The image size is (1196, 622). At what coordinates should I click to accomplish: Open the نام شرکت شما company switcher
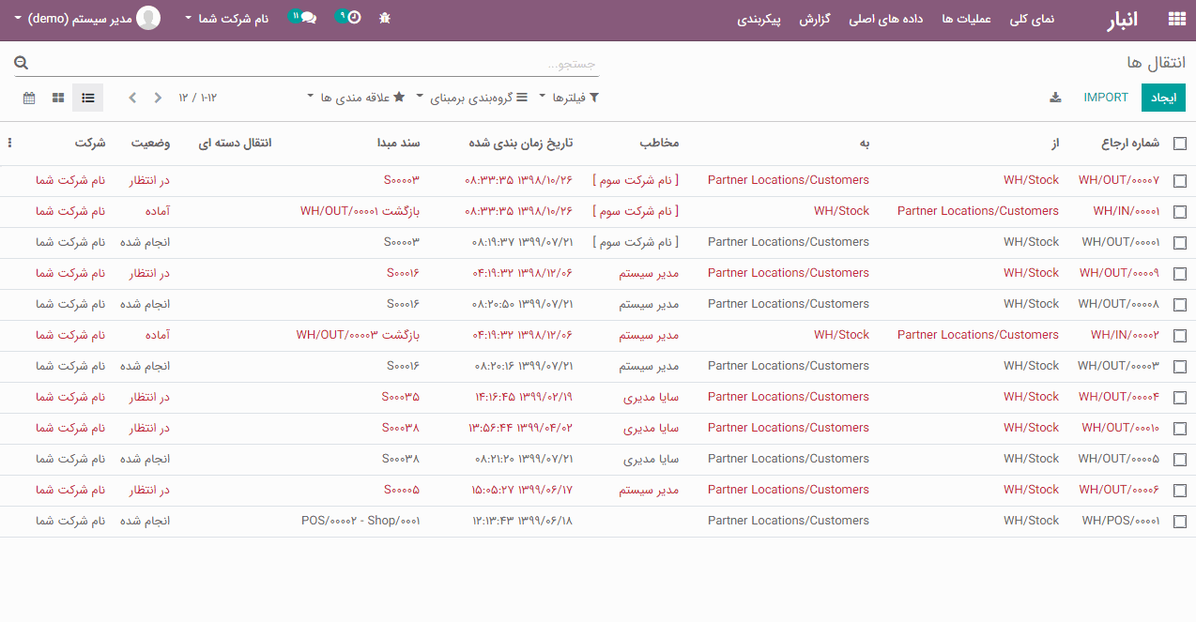(226, 18)
